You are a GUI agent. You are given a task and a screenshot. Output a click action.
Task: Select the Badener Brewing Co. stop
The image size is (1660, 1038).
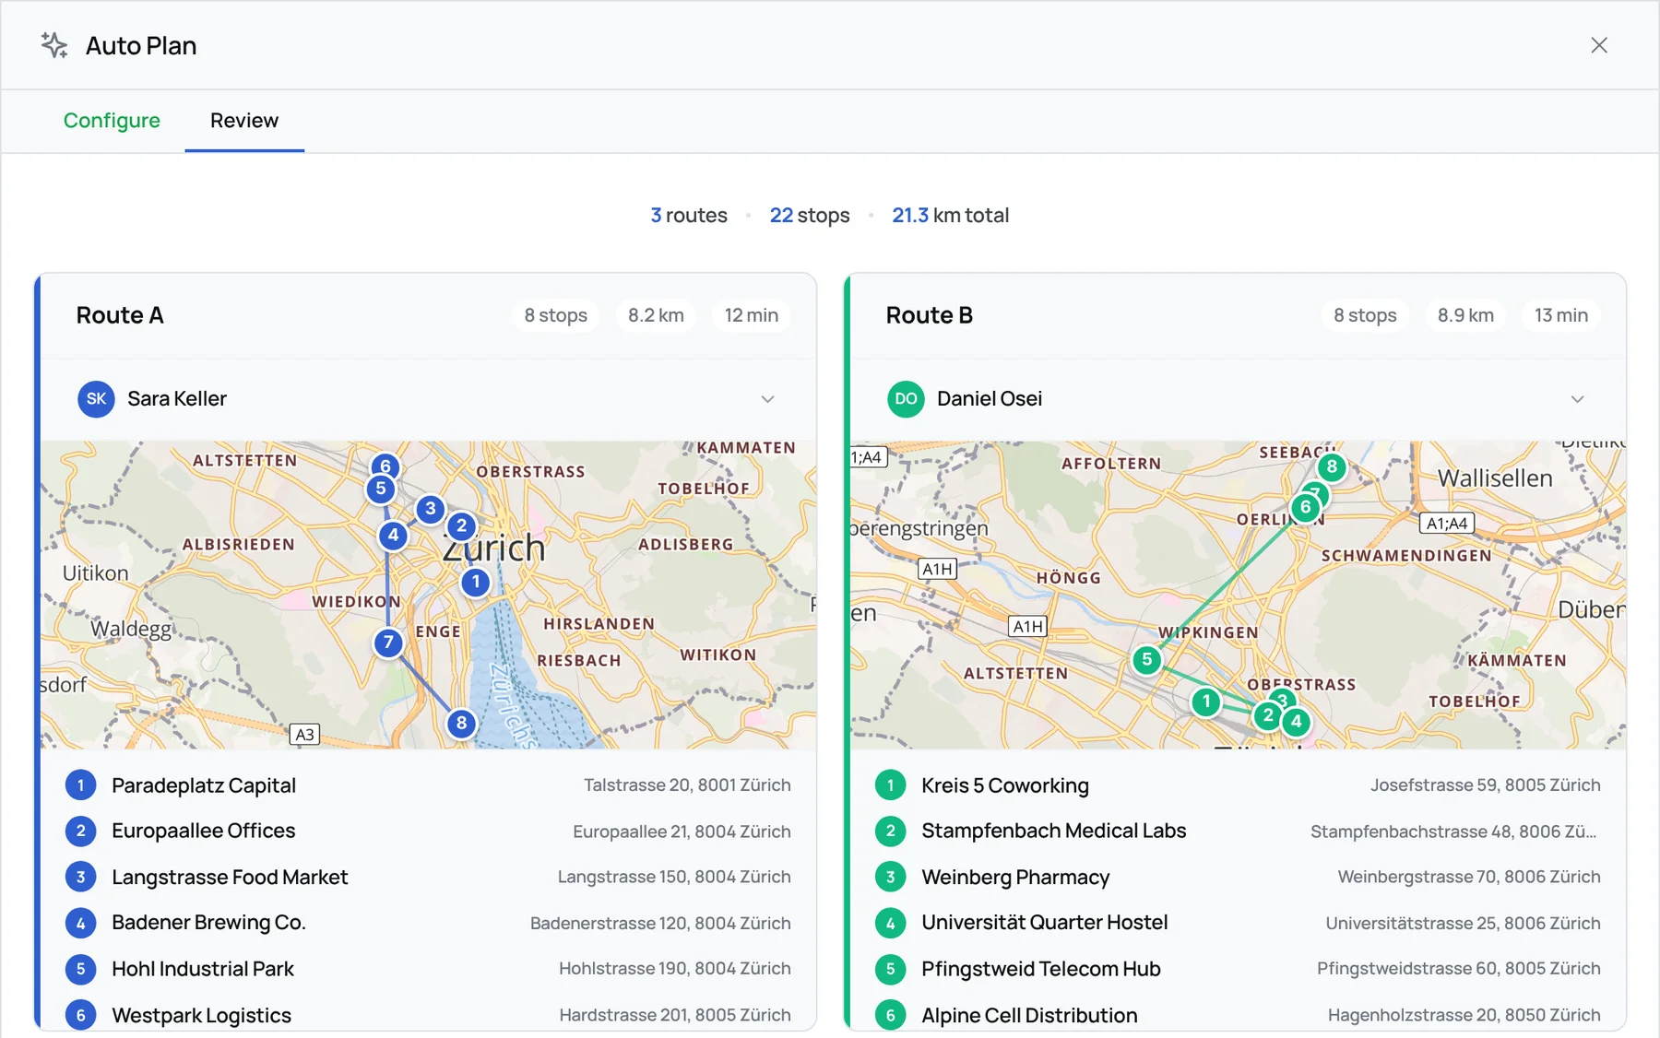(428, 923)
